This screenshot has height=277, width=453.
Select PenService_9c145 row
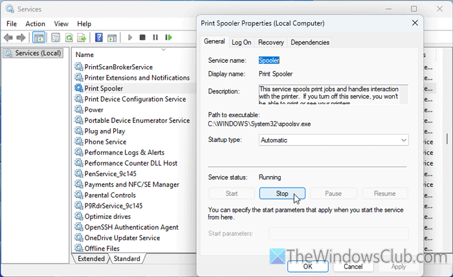(110, 174)
